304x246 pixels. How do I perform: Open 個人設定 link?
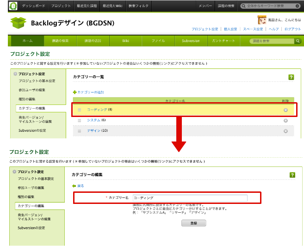pyautogui.click(x=230, y=29)
